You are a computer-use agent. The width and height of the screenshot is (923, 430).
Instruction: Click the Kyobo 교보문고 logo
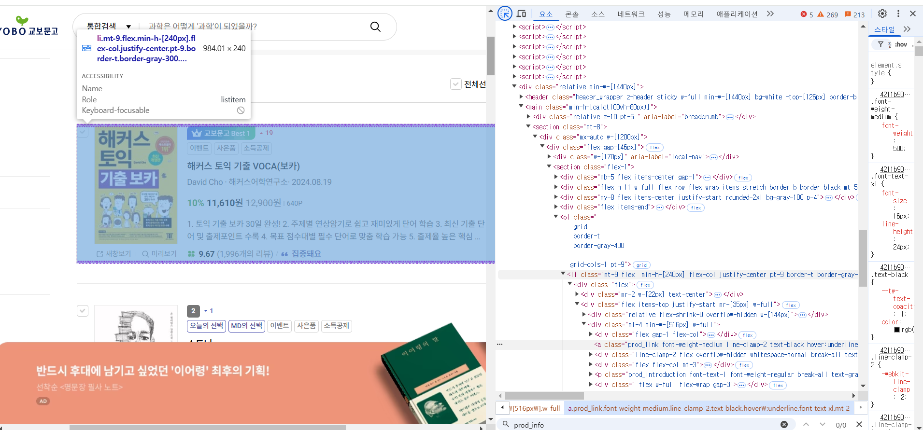[x=29, y=27]
